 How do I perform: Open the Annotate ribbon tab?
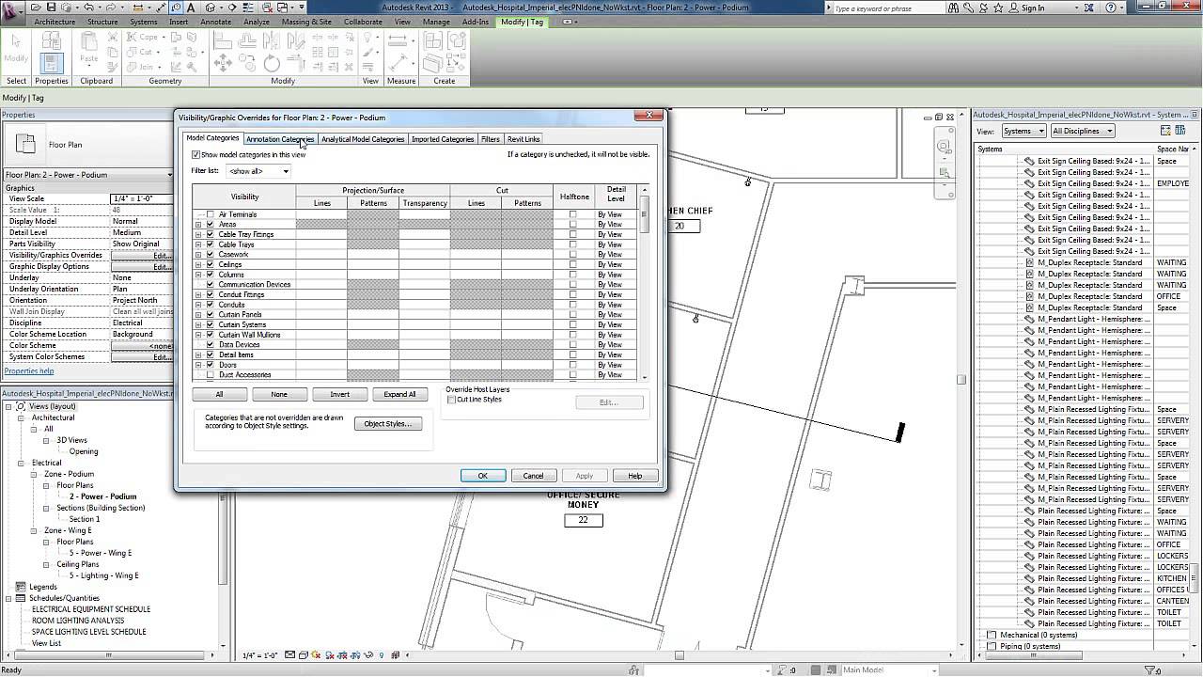pos(216,22)
